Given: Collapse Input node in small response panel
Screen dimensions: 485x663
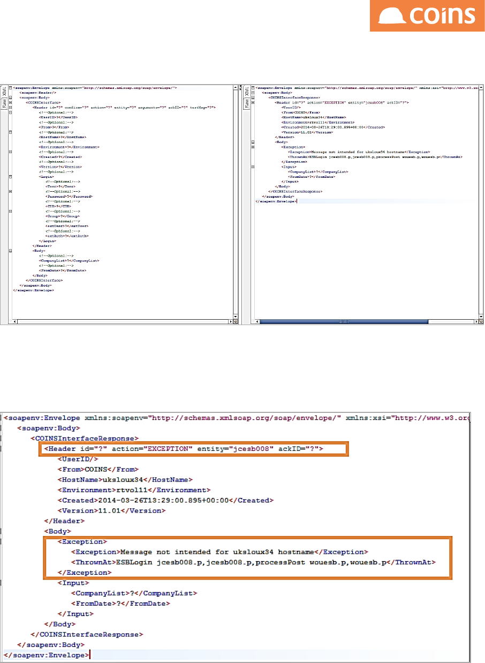Looking at the screenshot, I should coord(253,167).
